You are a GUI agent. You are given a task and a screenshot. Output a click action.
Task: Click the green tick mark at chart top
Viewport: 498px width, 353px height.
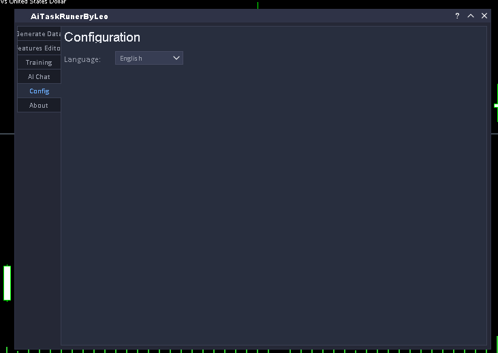[258, 5]
